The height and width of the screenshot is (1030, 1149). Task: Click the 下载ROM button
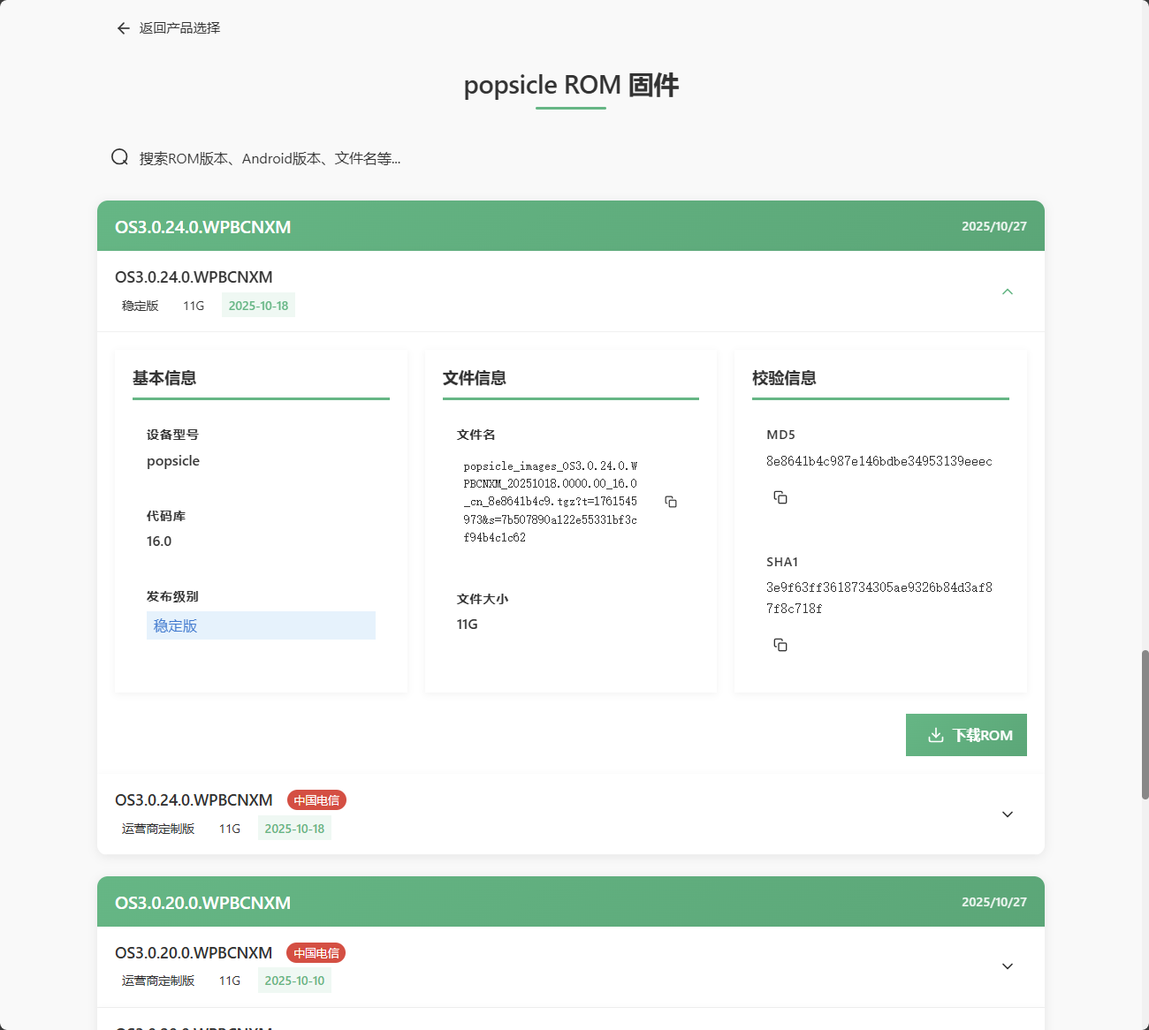coord(966,734)
